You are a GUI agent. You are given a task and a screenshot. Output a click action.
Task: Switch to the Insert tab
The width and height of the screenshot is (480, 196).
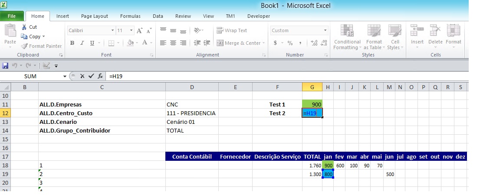pyautogui.click(x=62, y=16)
